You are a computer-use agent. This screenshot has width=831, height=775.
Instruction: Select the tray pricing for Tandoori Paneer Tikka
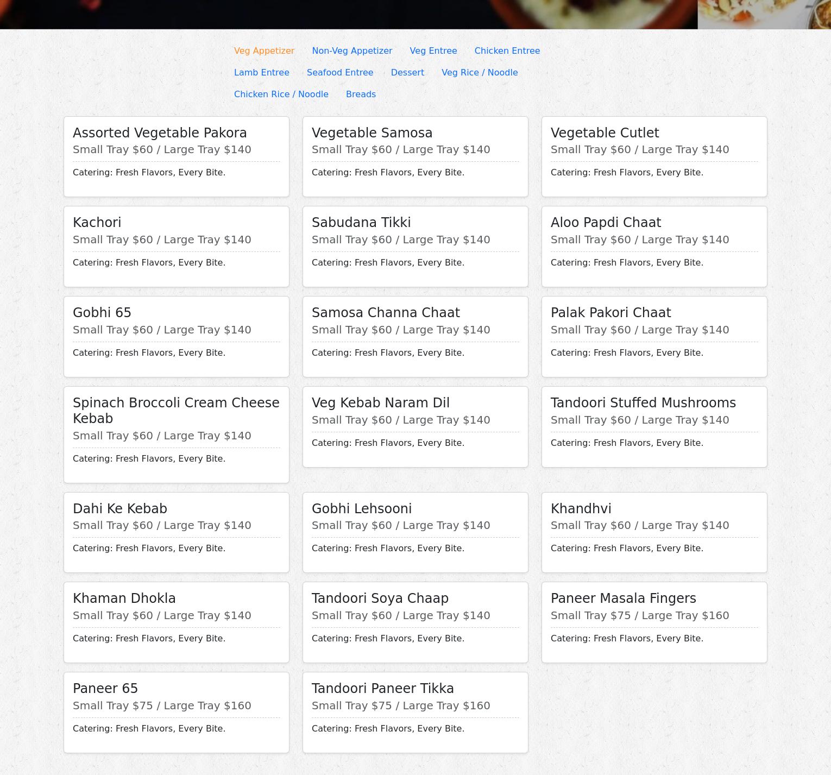[x=401, y=705]
